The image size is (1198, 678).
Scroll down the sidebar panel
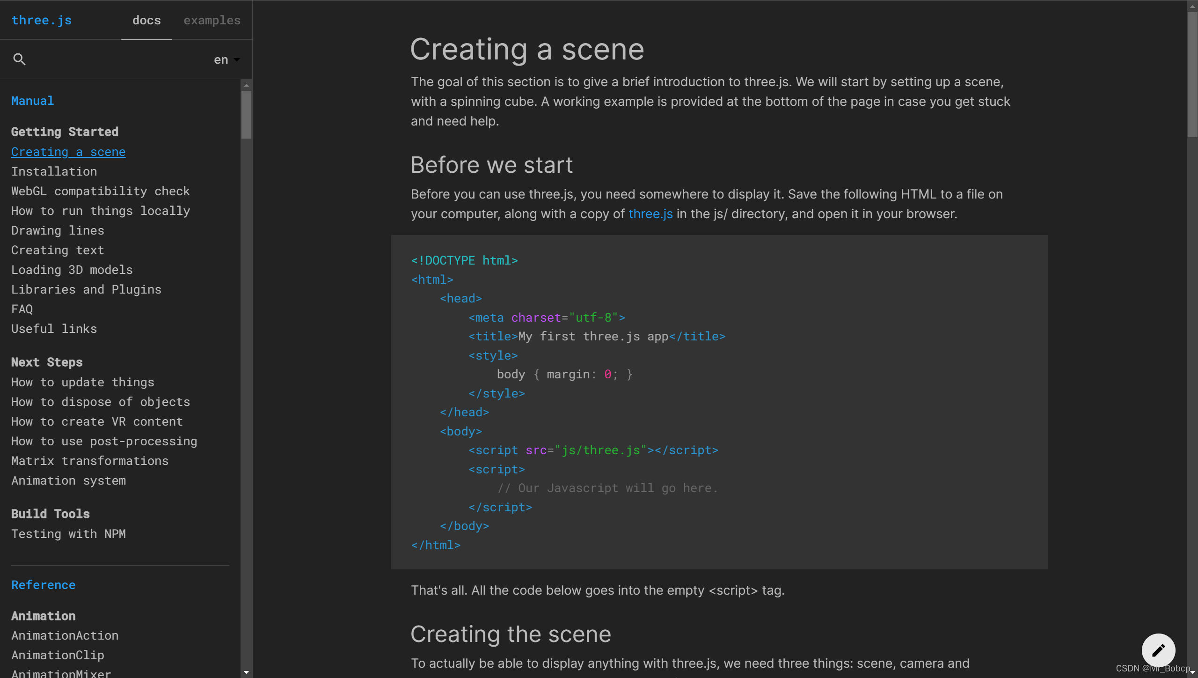point(247,672)
